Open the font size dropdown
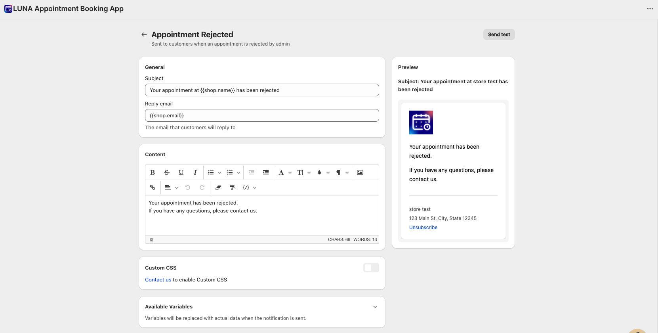Screen dimensions: 658x333 pyautogui.click(x=304, y=172)
